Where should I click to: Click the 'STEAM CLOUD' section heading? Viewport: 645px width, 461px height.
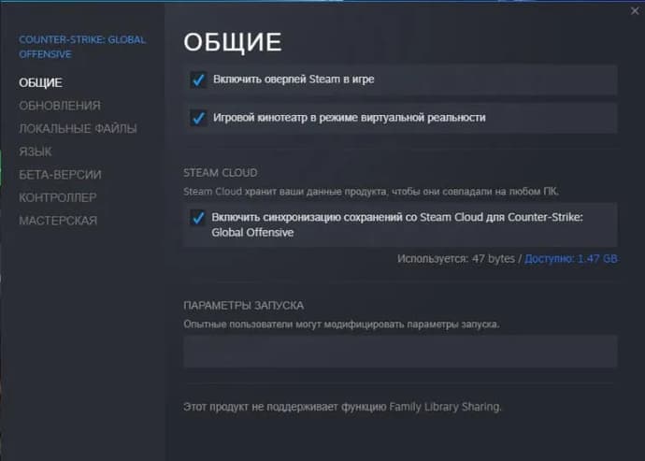tap(221, 173)
